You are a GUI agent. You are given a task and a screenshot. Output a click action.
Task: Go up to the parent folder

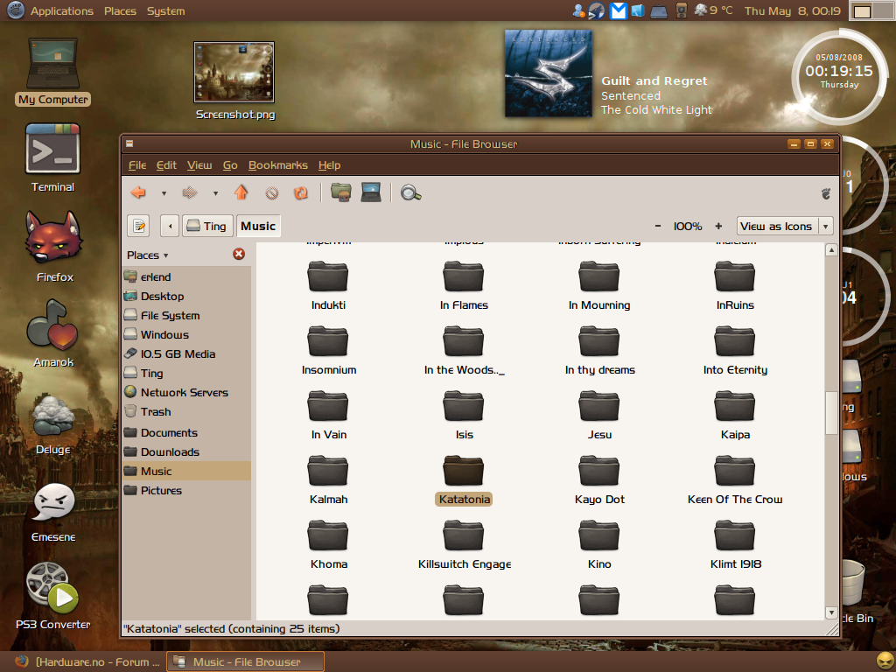point(241,192)
